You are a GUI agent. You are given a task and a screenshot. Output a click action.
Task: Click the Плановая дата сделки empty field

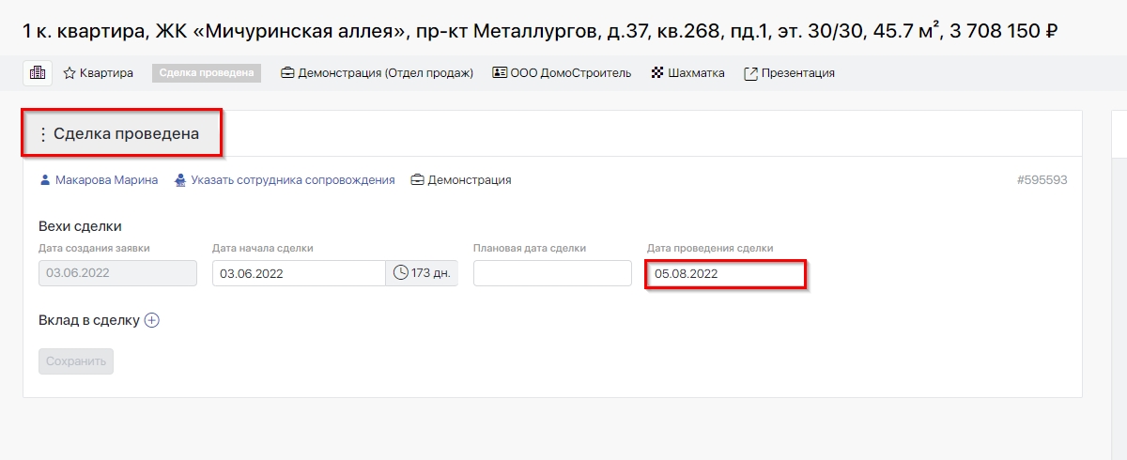click(x=552, y=273)
